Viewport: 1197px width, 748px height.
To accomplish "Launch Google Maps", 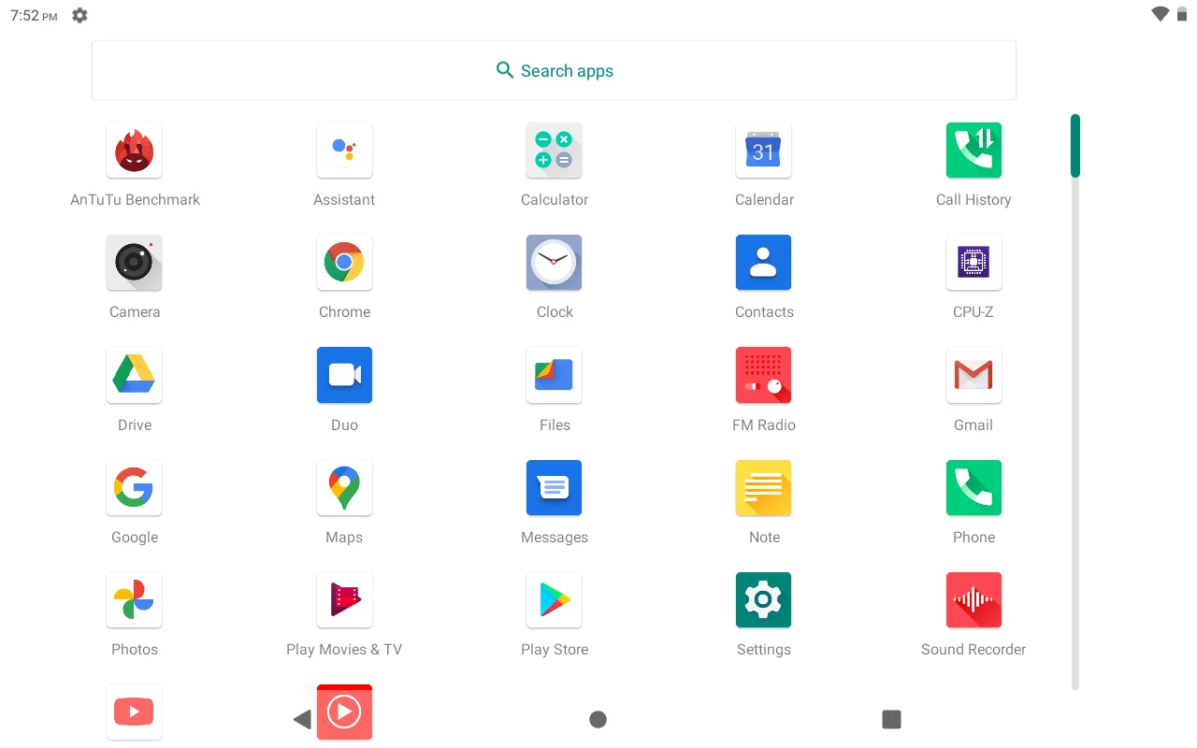I will click(344, 488).
